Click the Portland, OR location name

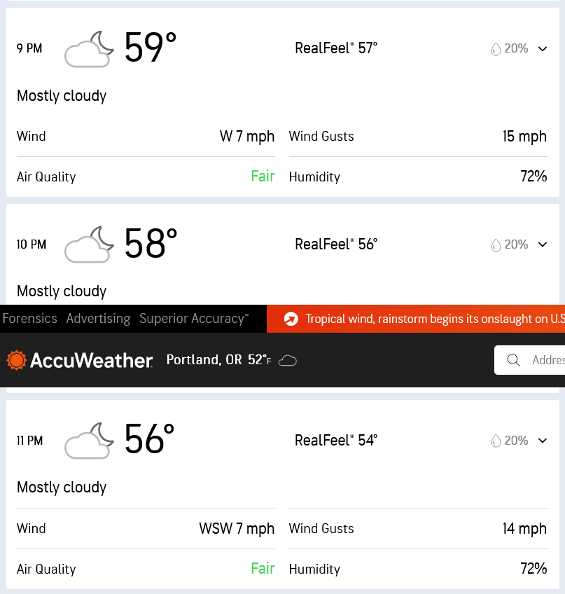(204, 360)
